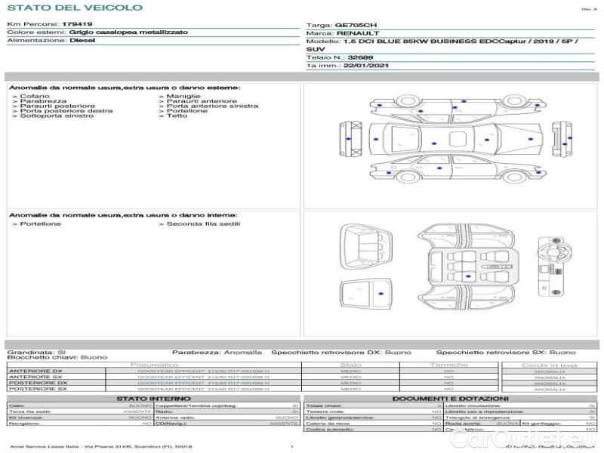The width and height of the screenshot is (604, 453).
Task: Select the Alimentazione value 'Diesel'
Action: coord(82,40)
